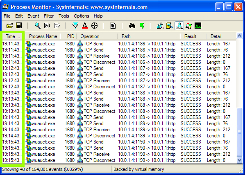The image size is (245, 175).
Task: Select SUCCESS result of the 1187 TCP Receive row
Action: tap(191, 81)
